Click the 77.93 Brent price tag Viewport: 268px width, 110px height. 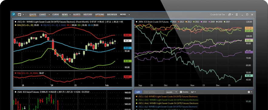point(249,52)
